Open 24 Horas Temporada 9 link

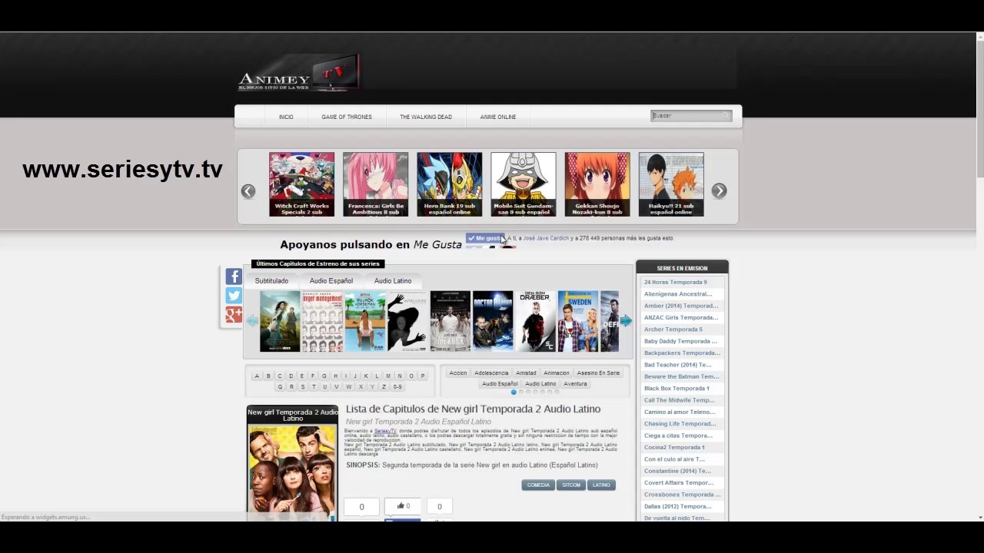[675, 282]
